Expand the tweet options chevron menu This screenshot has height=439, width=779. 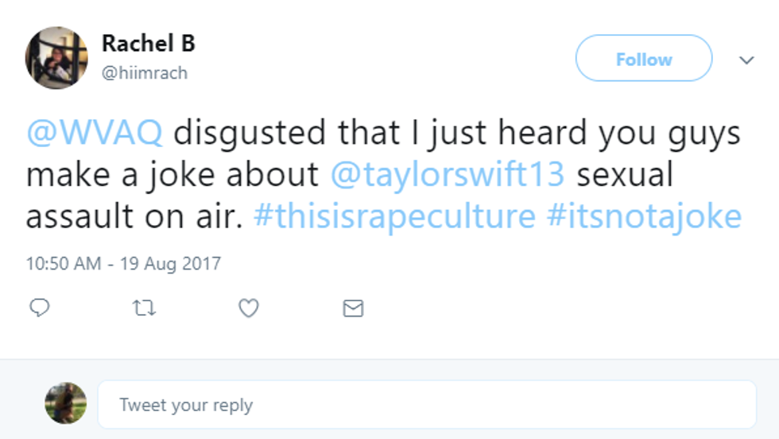coord(746,60)
